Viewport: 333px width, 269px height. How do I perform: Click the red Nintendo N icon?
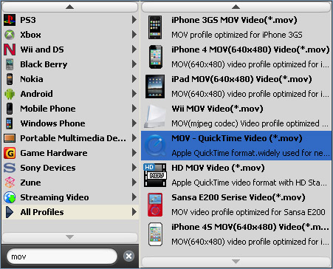click(x=10, y=50)
